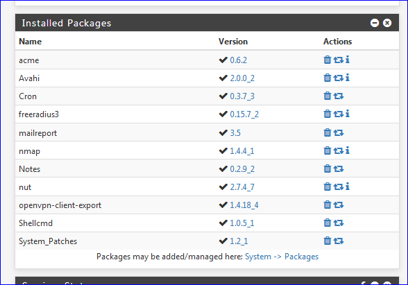Viewport: 408px width, 285px height.
Task: Reinstall the openvpn-client-export package
Action: [x=339, y=205]
